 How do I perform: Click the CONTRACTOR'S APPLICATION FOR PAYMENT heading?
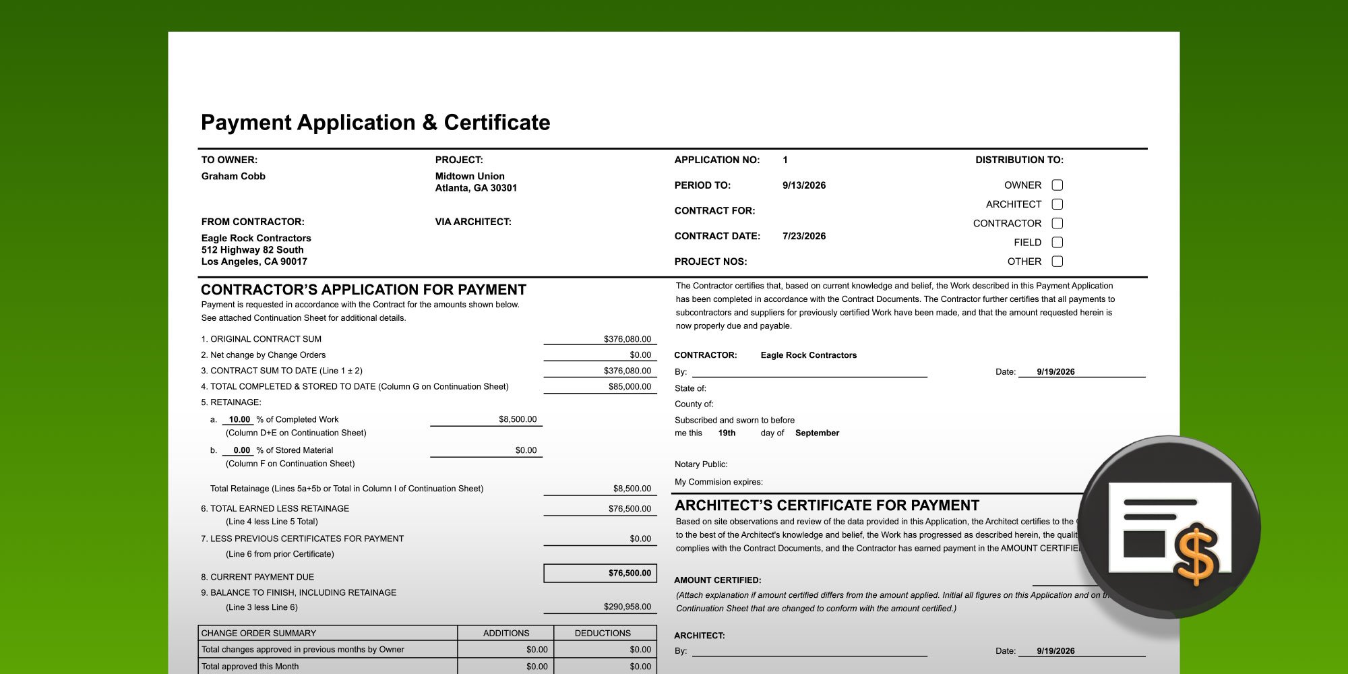pyautogui.click(x=363, y=290)
